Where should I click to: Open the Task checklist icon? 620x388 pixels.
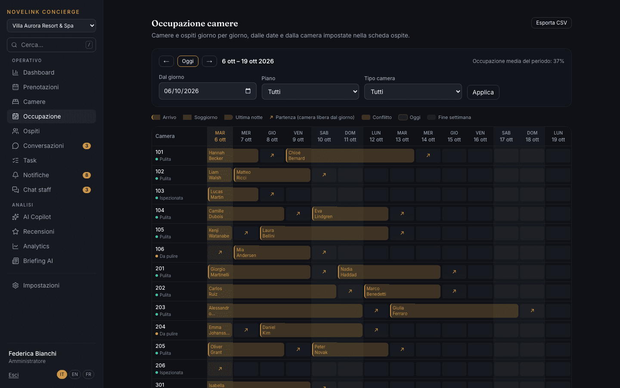(x=15, y=160)
